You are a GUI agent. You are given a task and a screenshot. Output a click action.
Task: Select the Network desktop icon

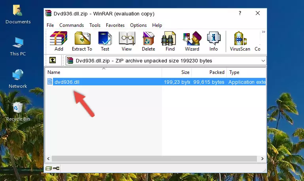point(18,79)
